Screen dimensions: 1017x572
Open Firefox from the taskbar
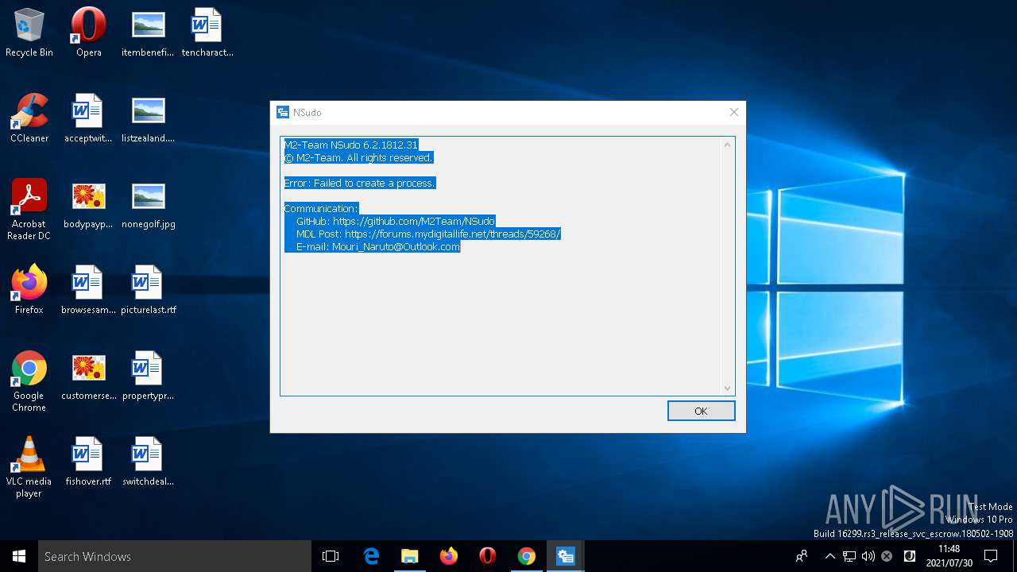click(448, 556)
